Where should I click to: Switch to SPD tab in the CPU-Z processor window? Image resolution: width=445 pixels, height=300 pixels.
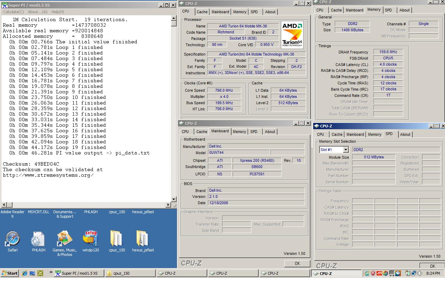[254, 12]
